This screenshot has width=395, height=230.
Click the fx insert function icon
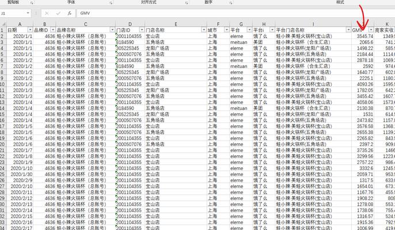coord(70,13)
